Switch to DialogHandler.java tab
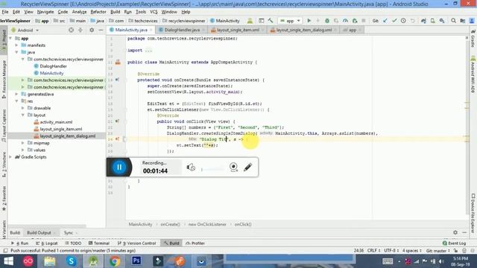477x268 pixels. click(182, 30)
